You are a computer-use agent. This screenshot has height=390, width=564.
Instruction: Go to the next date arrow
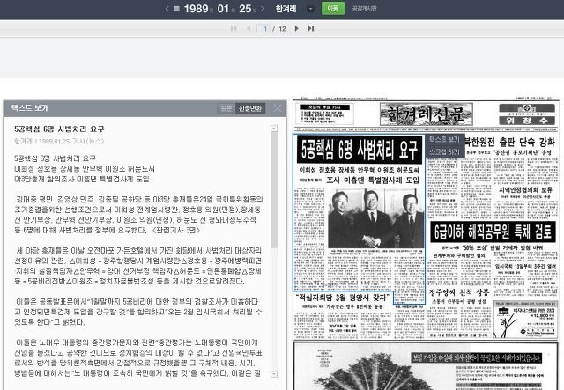(263, 8)
